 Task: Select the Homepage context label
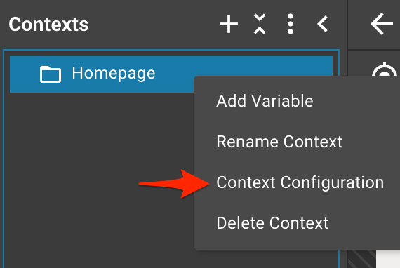point(114,74)
